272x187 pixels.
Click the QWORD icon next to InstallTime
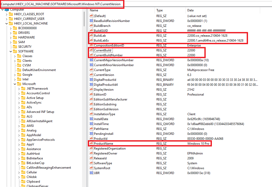[x=91, y=124]
